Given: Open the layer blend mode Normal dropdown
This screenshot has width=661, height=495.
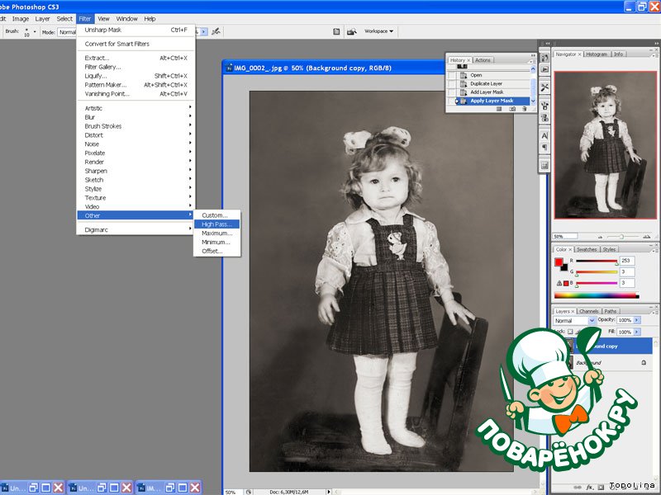Looking at the screenshot, I should 575,320.
